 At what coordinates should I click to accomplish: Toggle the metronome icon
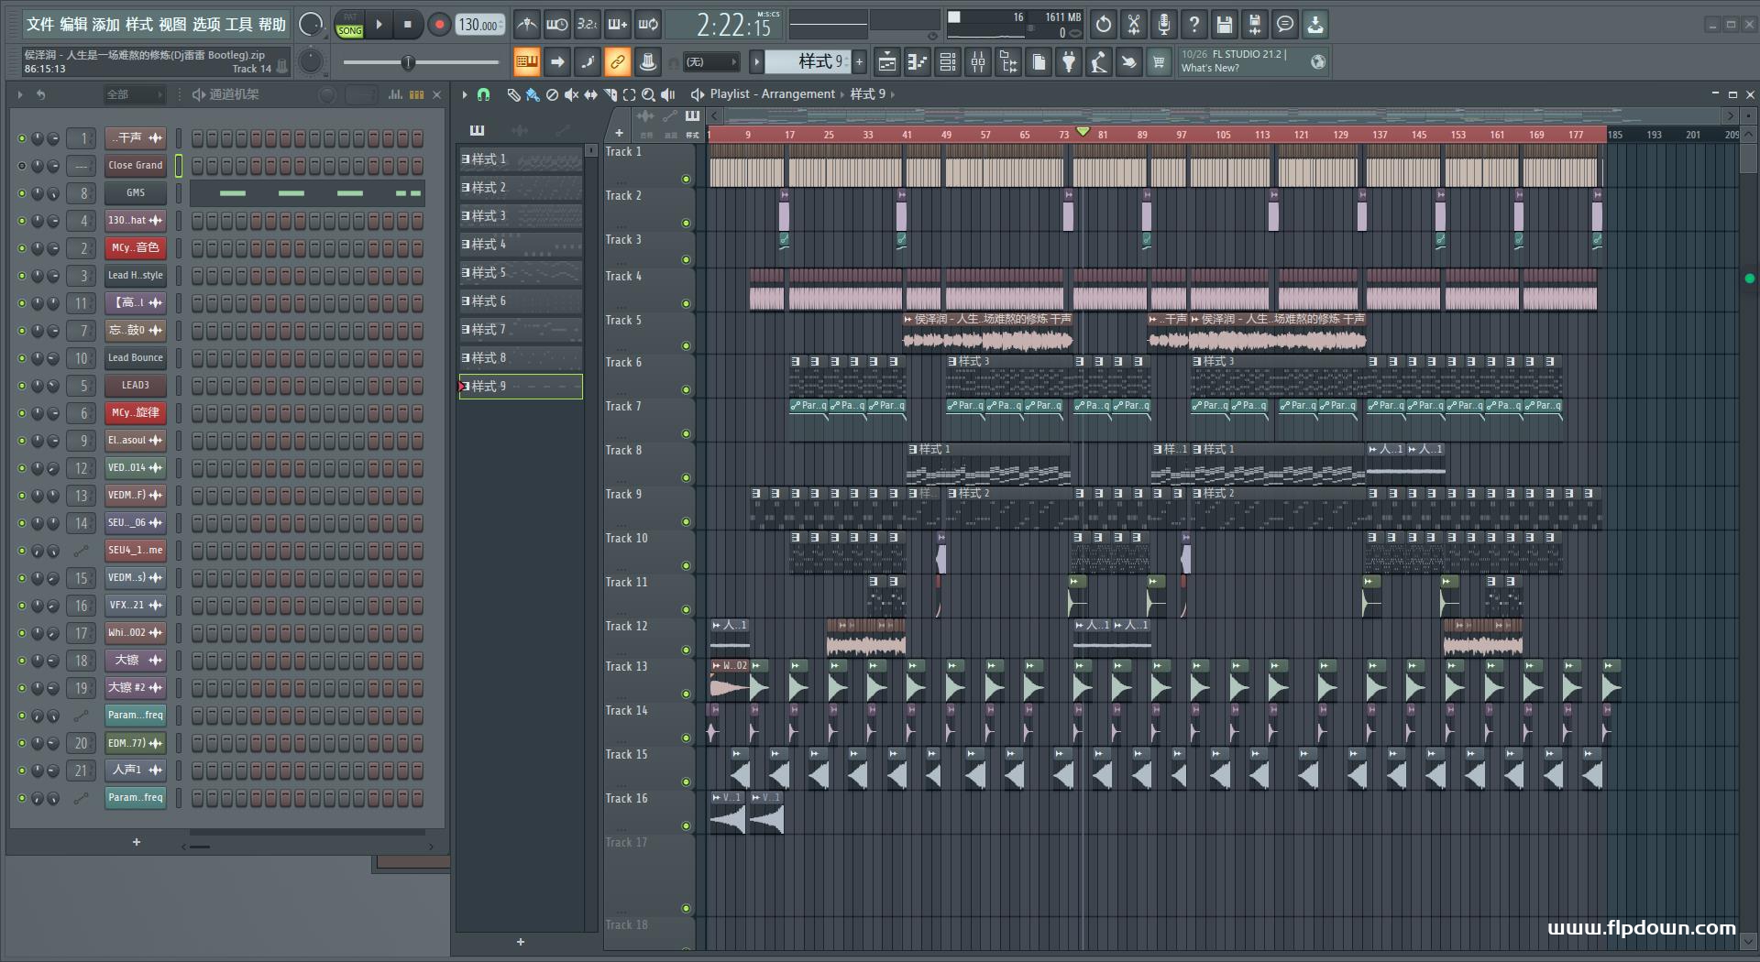(526, 25)
